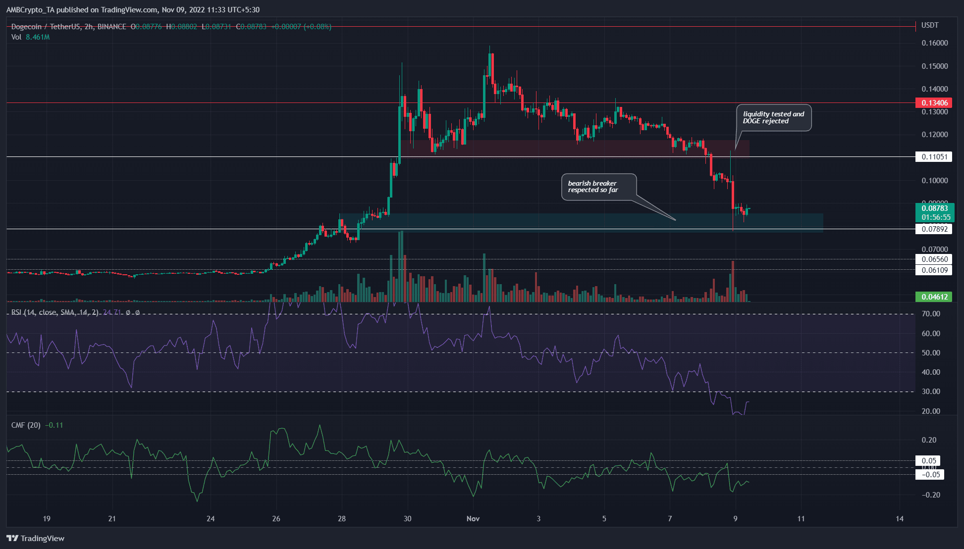Click the 70.00 RSI axis value
964x549 pixels.
click(x=931, y=314)
